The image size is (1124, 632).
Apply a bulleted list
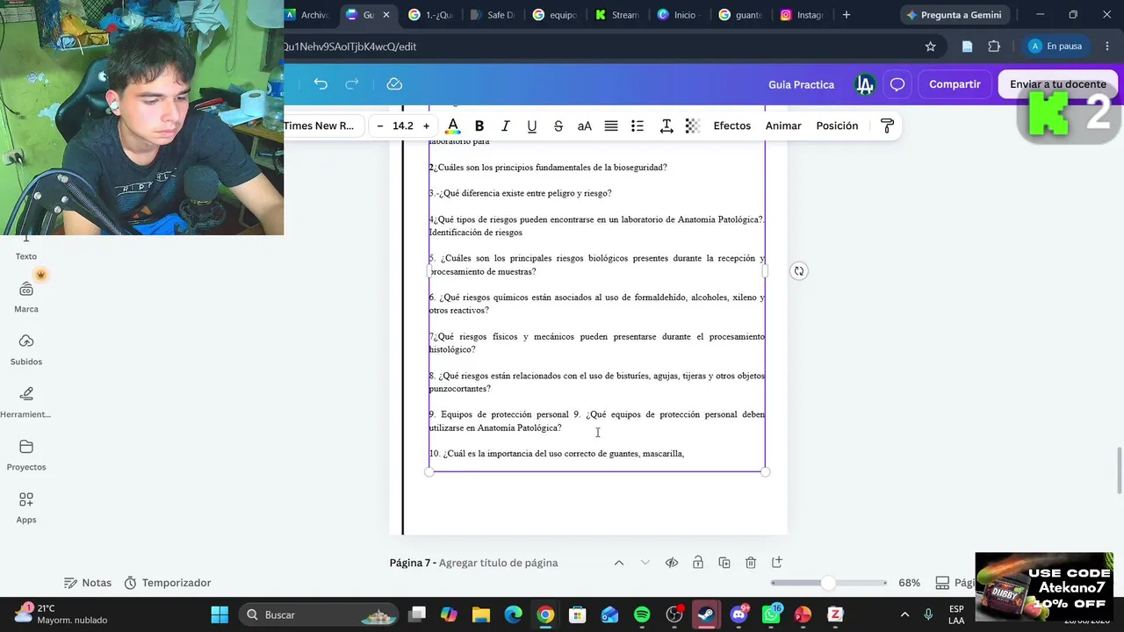click(x=638, y=126)
